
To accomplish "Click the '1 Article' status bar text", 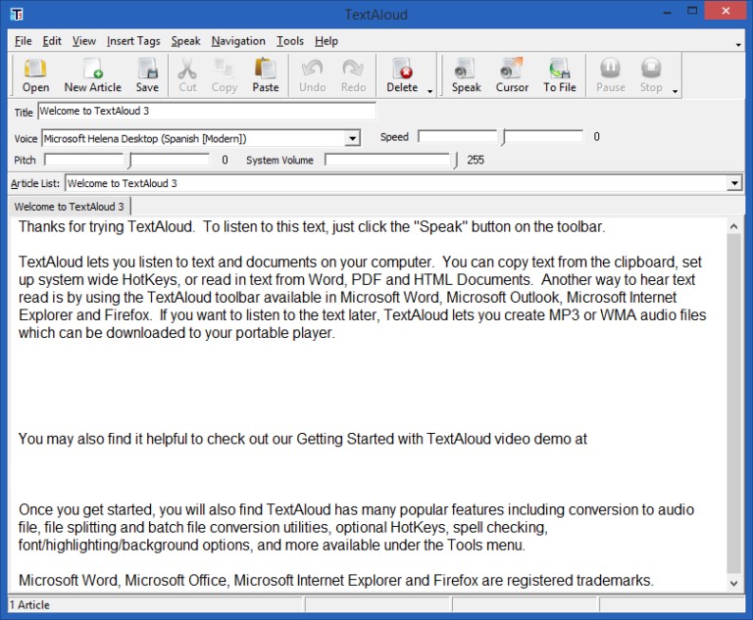I will tap(29, 605).
